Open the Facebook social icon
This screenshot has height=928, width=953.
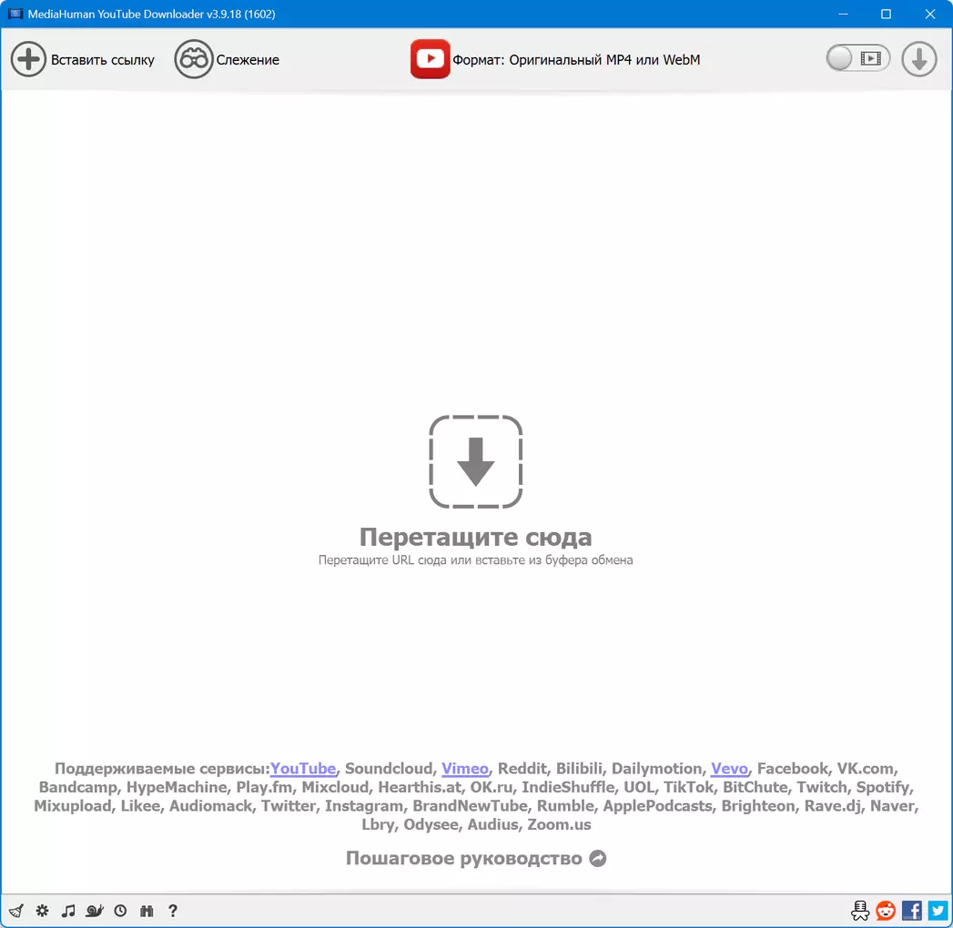(912, 911)
